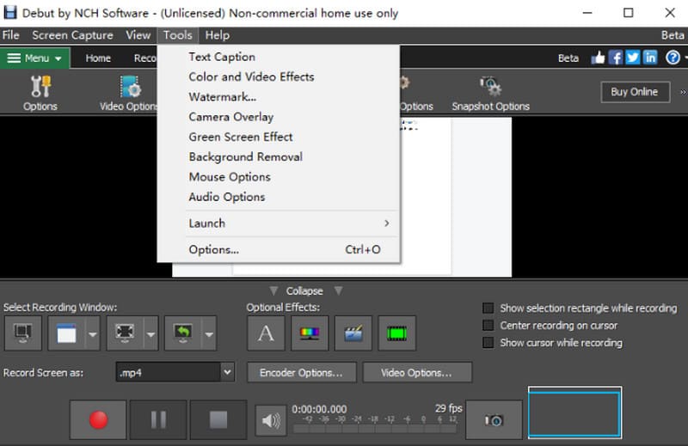Expand previous selection dropdown arrow
The image size is (688, 446).
[209, 334]
